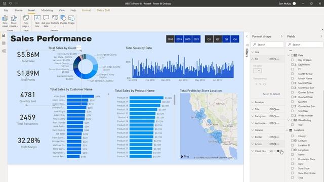324x182 pixels.
Task: Turn on the Title toggle
Action: 276,109
